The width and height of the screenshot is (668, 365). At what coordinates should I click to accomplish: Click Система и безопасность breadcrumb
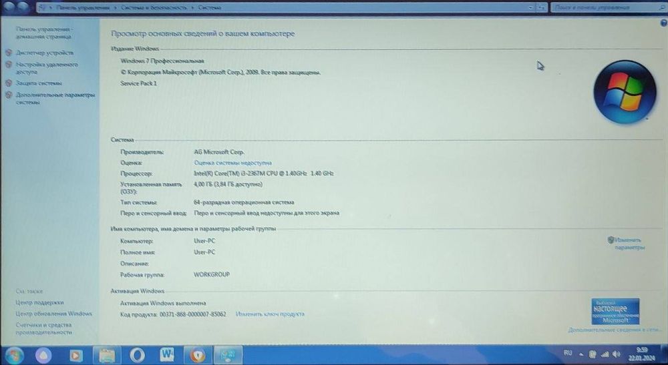[x=154, y=7]
